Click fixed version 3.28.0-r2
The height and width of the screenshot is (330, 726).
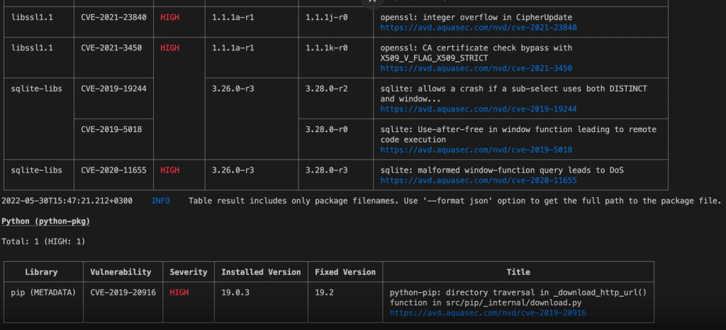326,89
